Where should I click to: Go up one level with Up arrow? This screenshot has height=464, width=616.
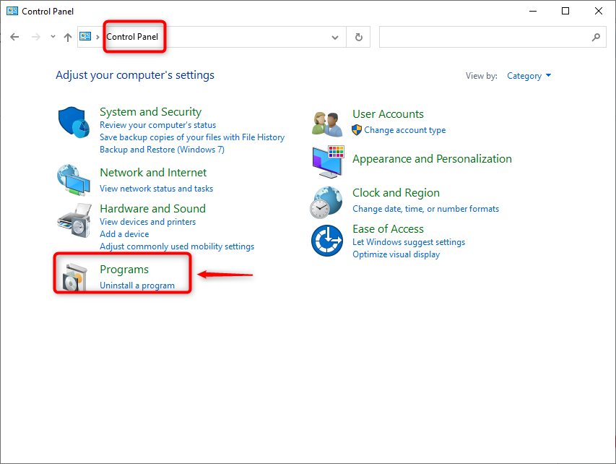point(68,37)
